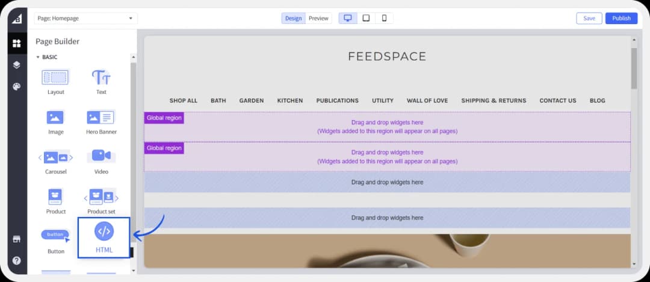650x282 pixels.
Task: Open SHIPPING & RETURNS menu item
Action: 494,100
